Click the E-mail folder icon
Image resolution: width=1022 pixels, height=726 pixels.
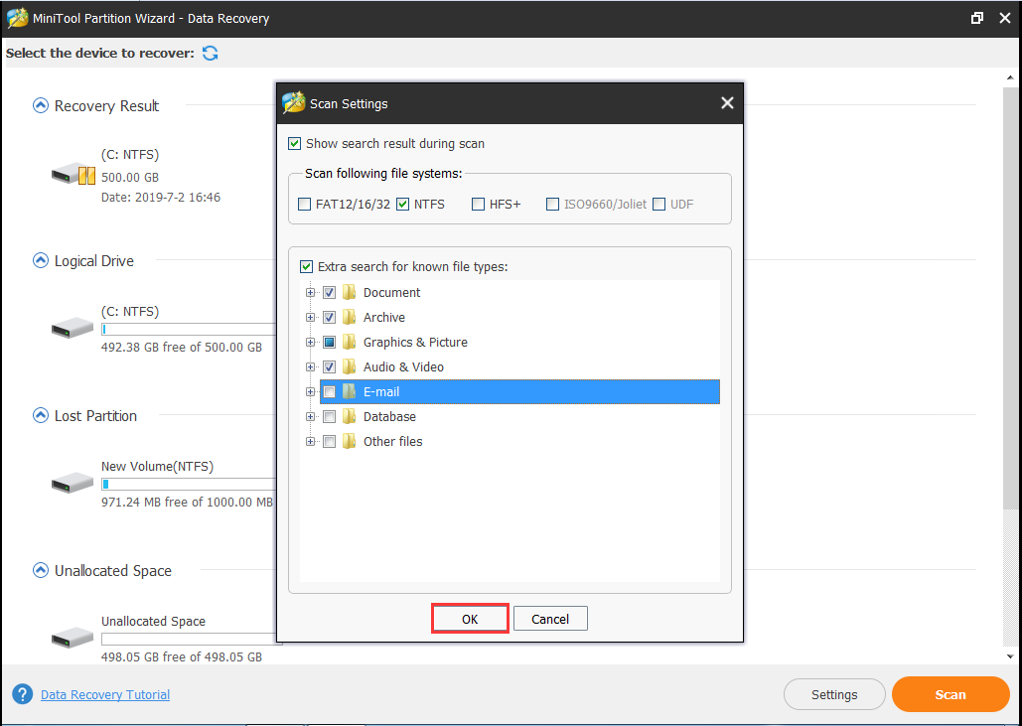pos(350,391)
